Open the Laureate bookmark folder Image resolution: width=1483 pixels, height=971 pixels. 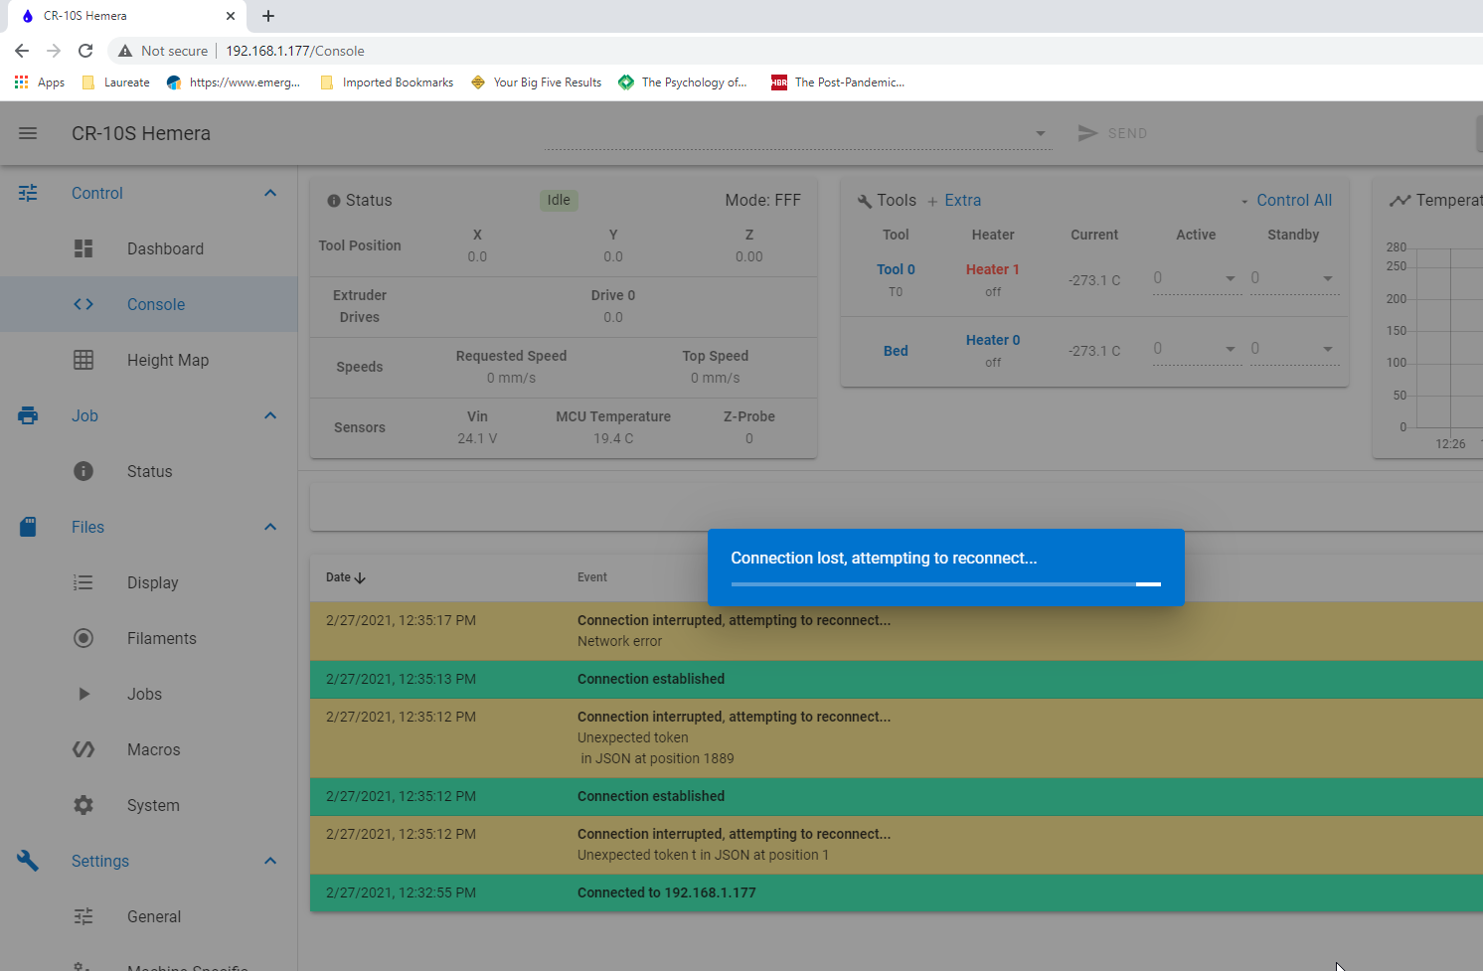116,82
